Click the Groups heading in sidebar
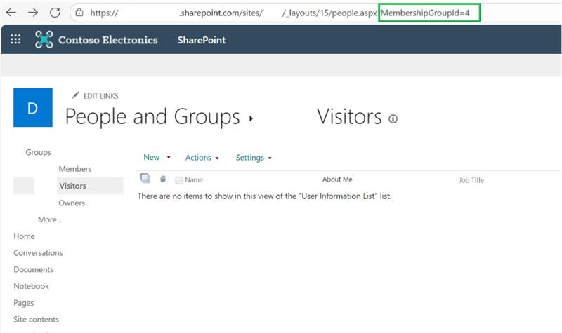The height and width of the screenshot is (333, 562). click(39, 152)
